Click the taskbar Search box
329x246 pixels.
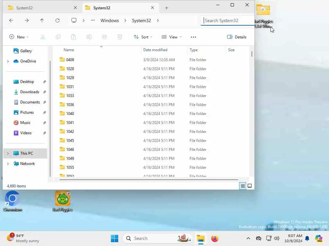[157, 238]
